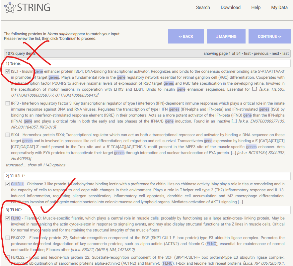Click the '1072 query items' label
The width and height of the screenshot is (293, 266).
(21, 53)
